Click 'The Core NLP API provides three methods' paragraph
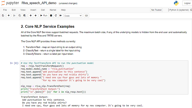The width and height of the screenshot is (192, 108). tap(48, 41)
